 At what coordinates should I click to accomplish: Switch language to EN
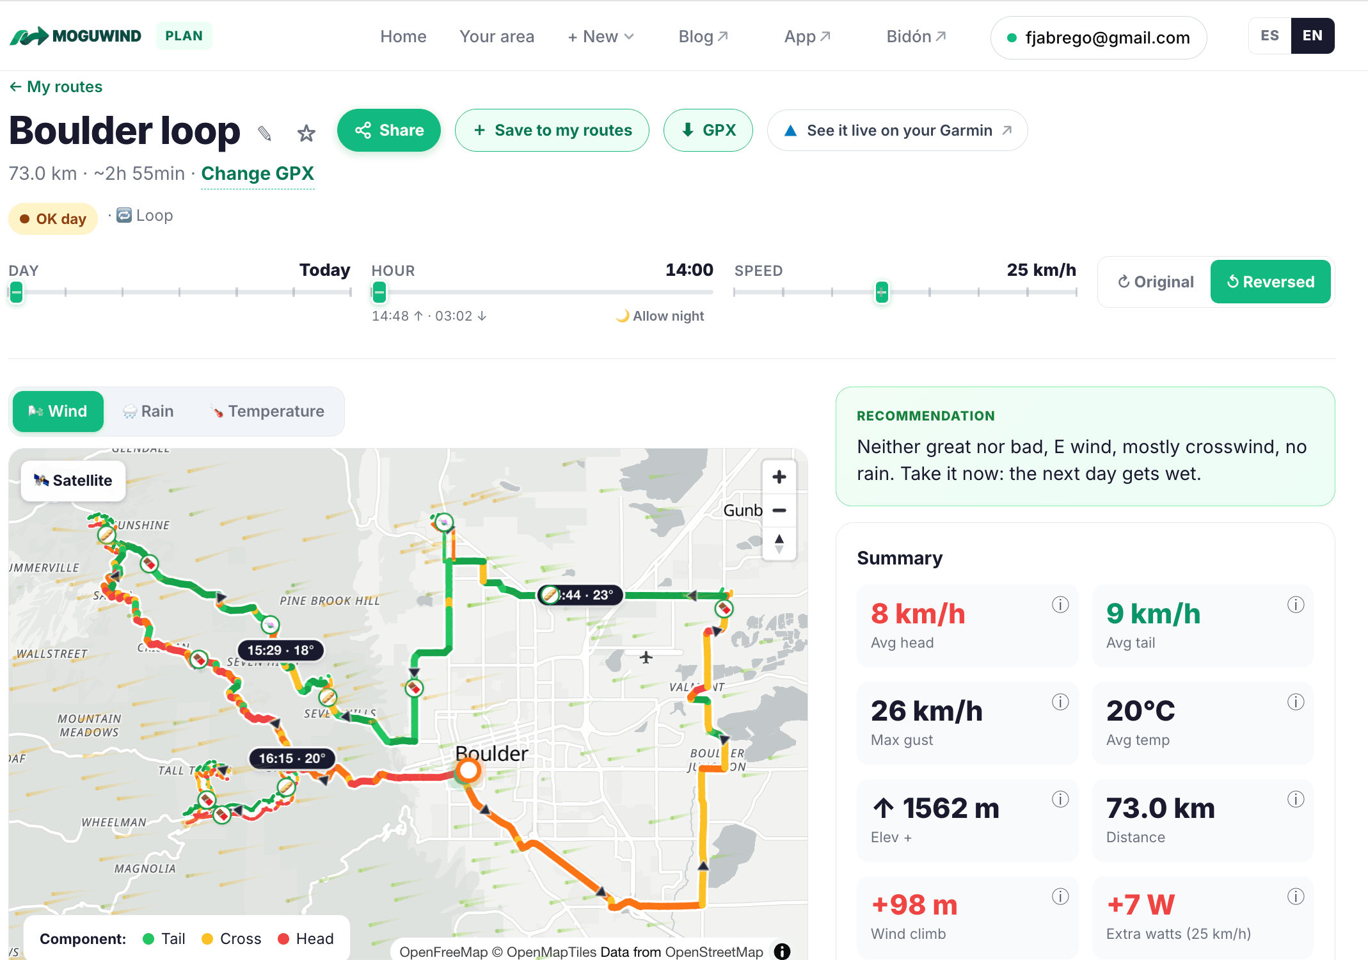pyautogui.click(x=1312, y=36)
